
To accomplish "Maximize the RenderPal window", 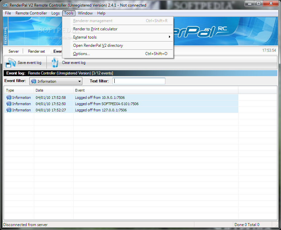I will [258, 3].
